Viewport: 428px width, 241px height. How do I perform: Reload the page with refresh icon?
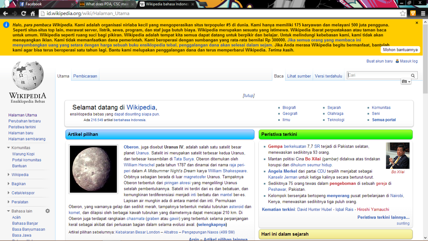coord(23,13)
